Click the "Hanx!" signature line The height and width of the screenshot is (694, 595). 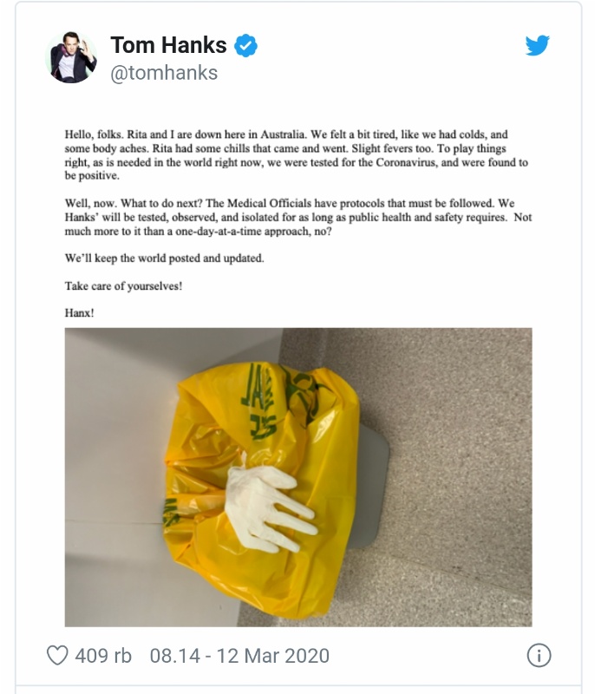tap(79, 313)
